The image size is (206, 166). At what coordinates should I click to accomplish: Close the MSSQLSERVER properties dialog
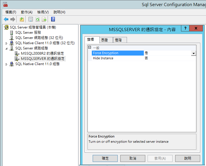coord(196,28)
